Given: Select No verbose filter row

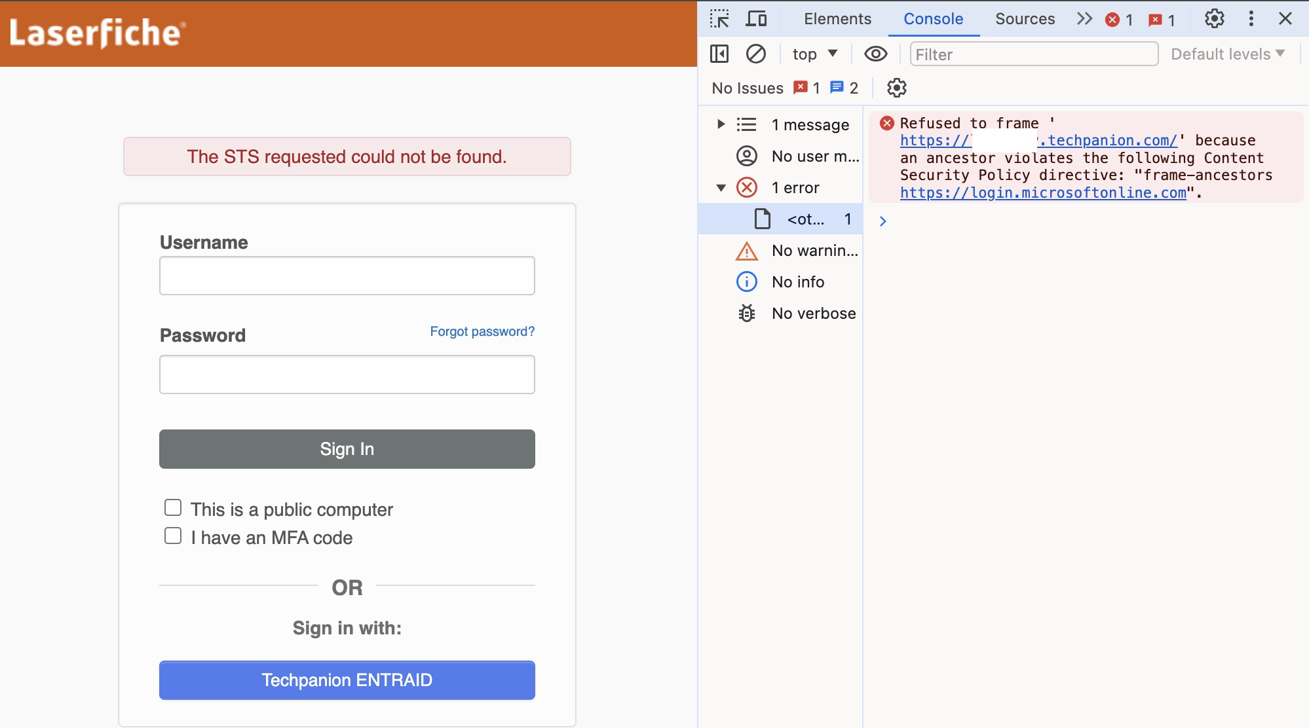Looking at the screenshot, I should pyautogui.click(x=780, y=313).
